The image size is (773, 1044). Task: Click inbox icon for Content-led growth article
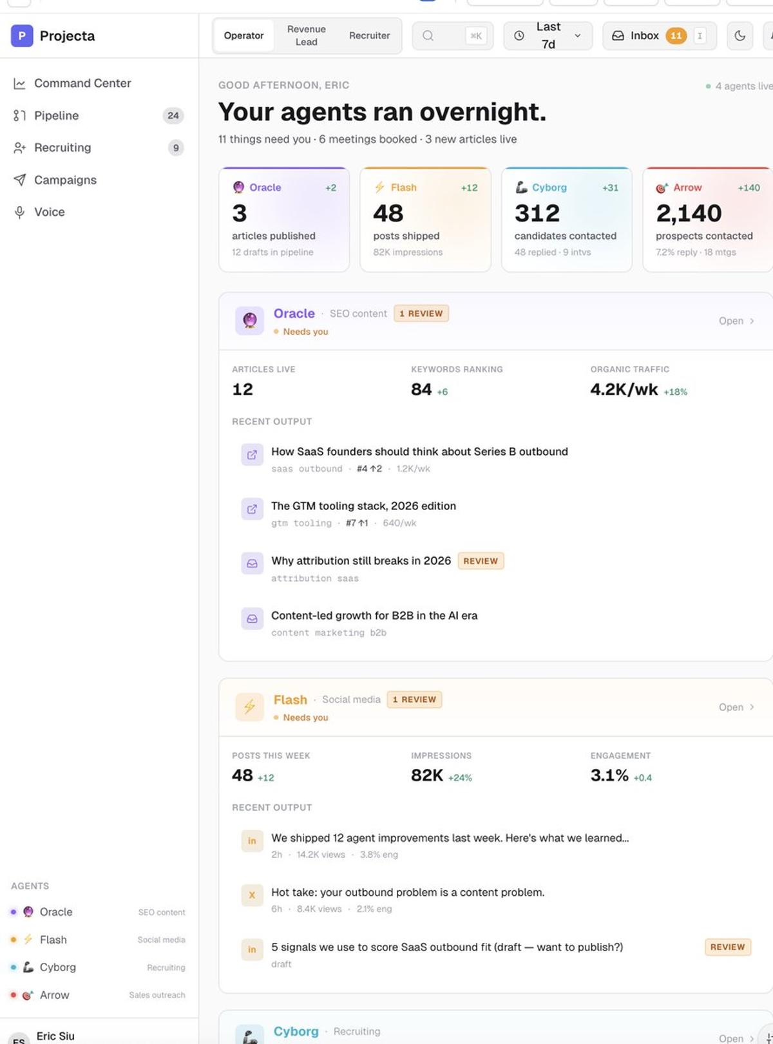click(x=252, y=618)
